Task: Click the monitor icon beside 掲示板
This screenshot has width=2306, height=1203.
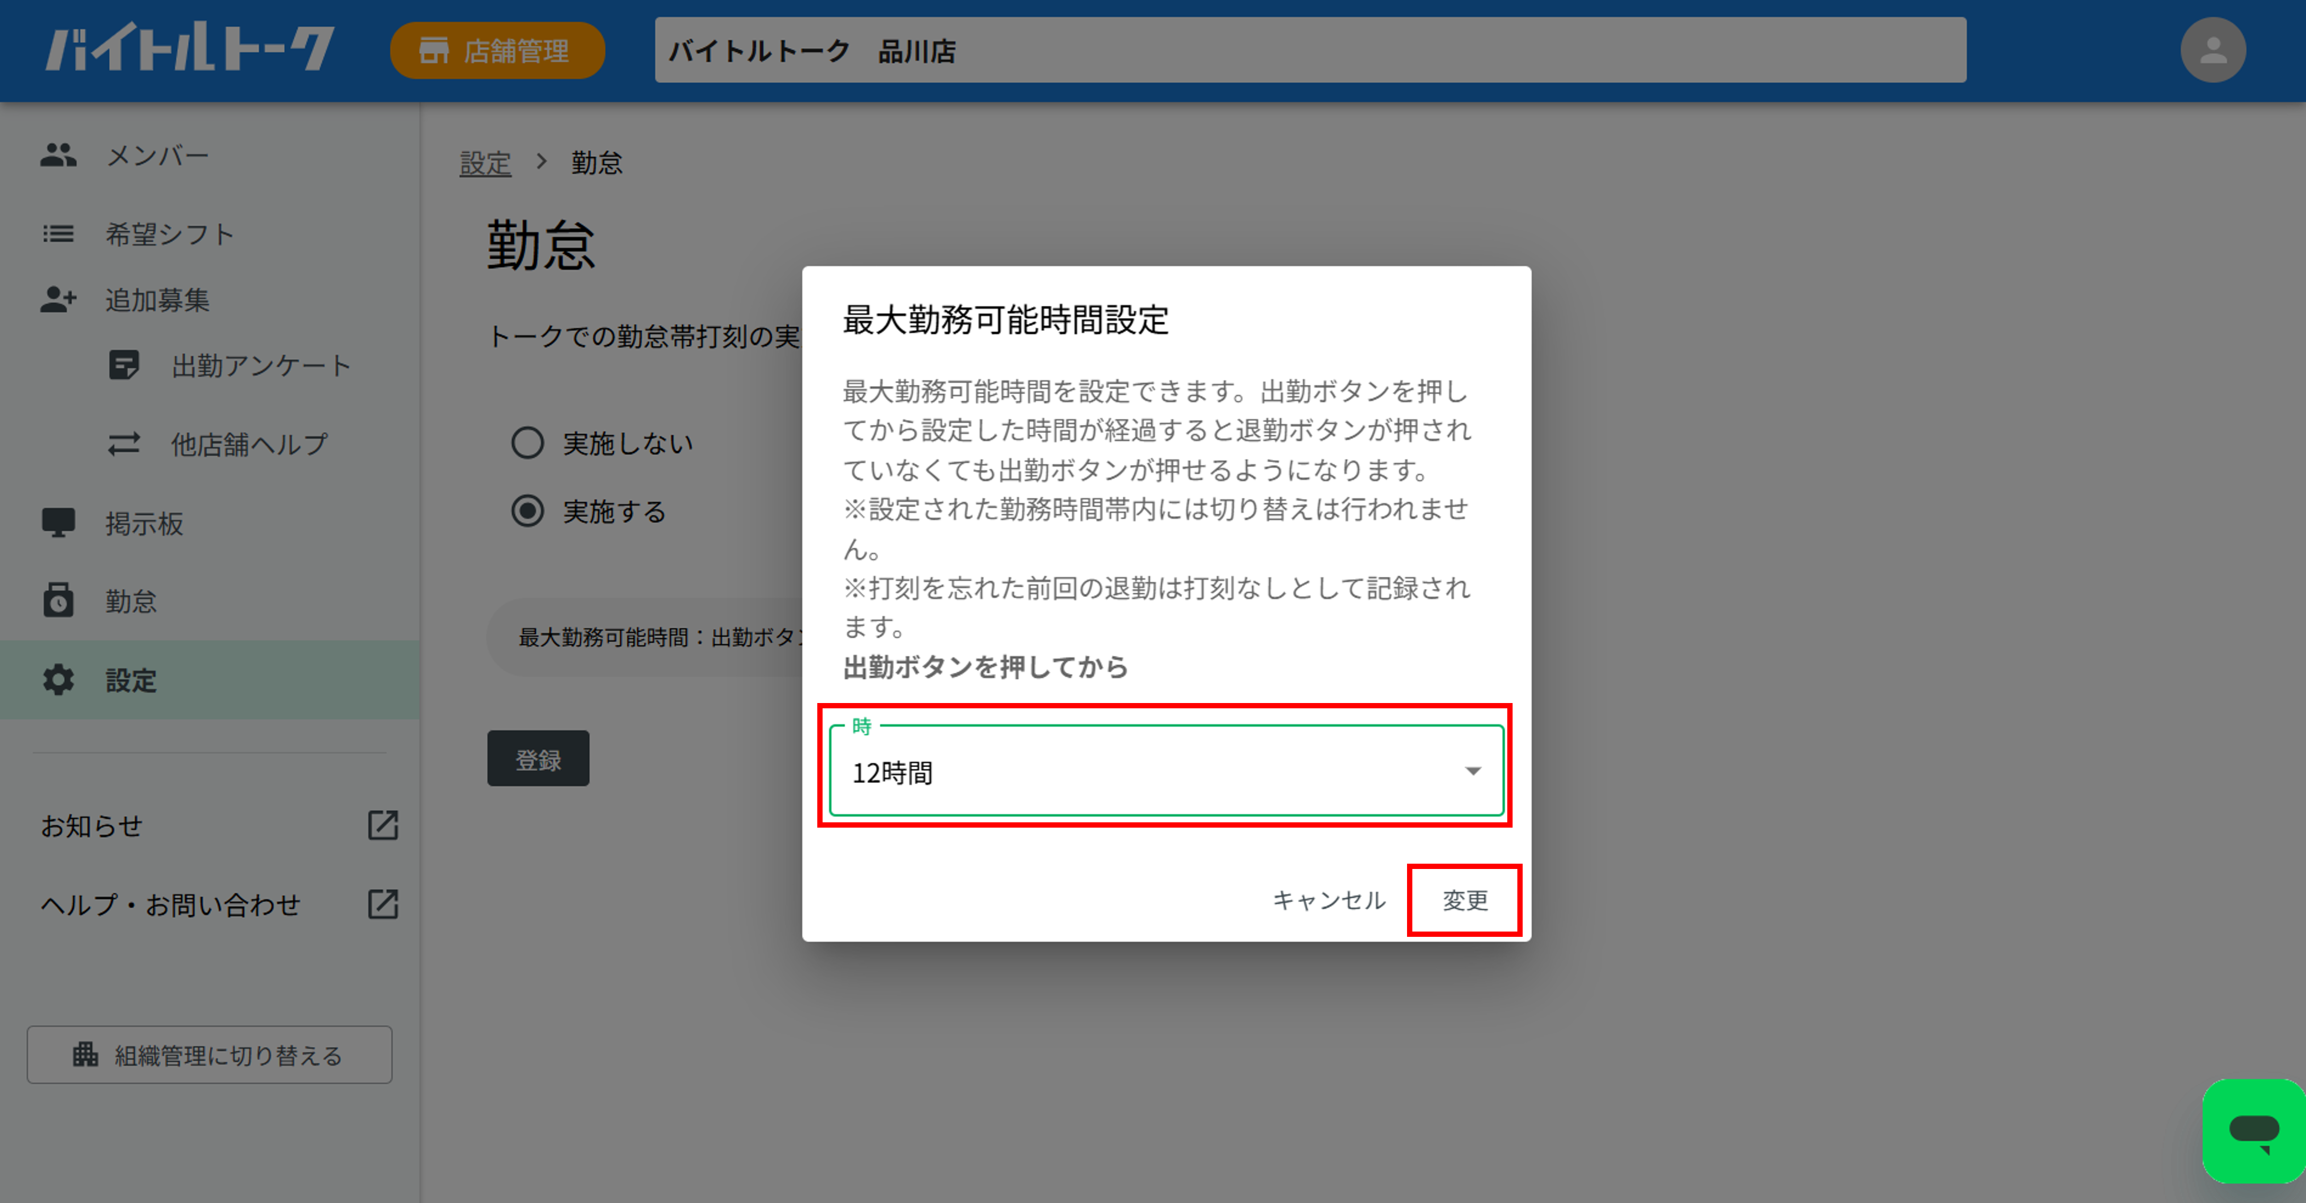Action: point(58,523)
